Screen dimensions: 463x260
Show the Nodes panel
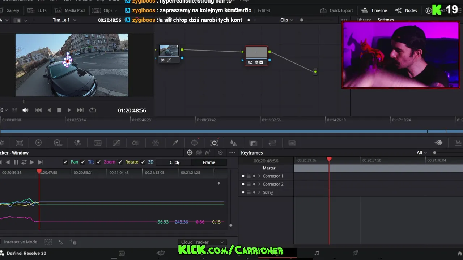point(406,10)
